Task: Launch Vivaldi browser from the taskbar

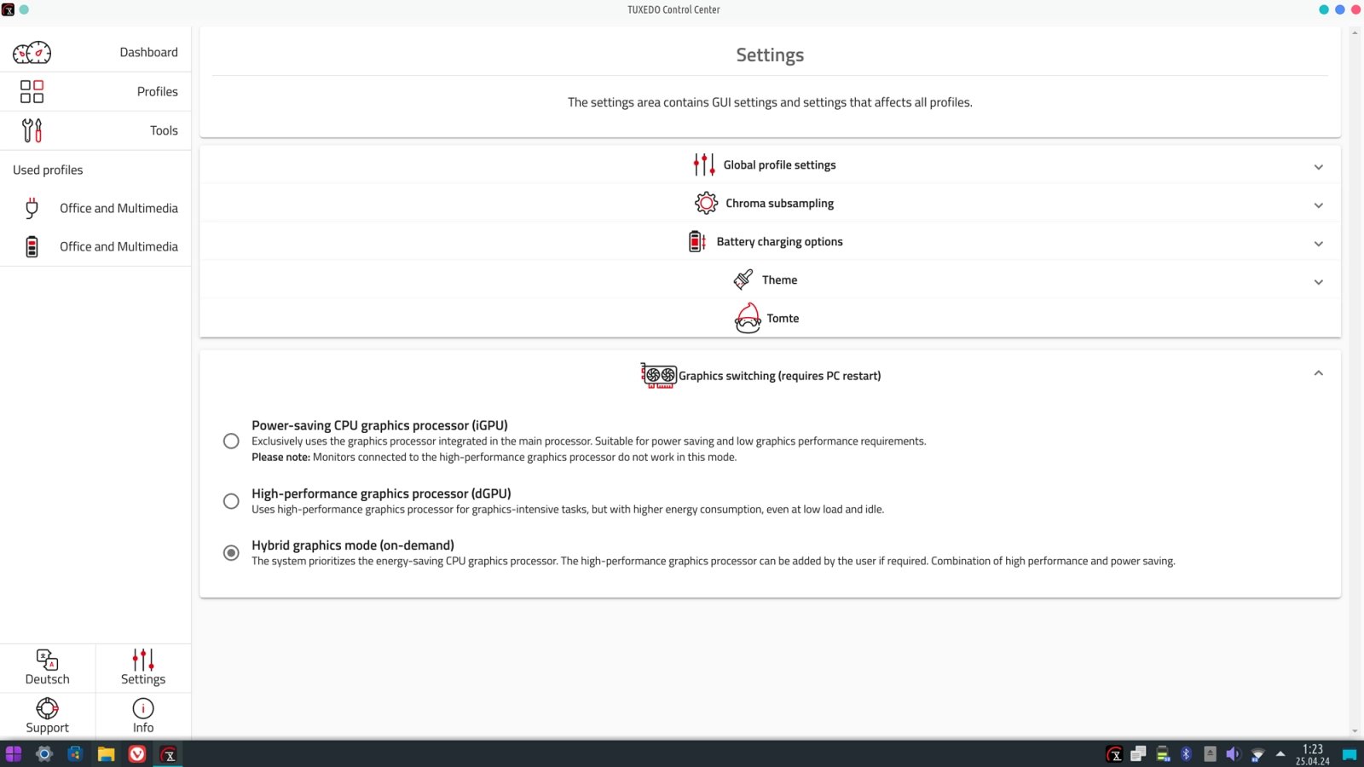Action: click(137, 754)
